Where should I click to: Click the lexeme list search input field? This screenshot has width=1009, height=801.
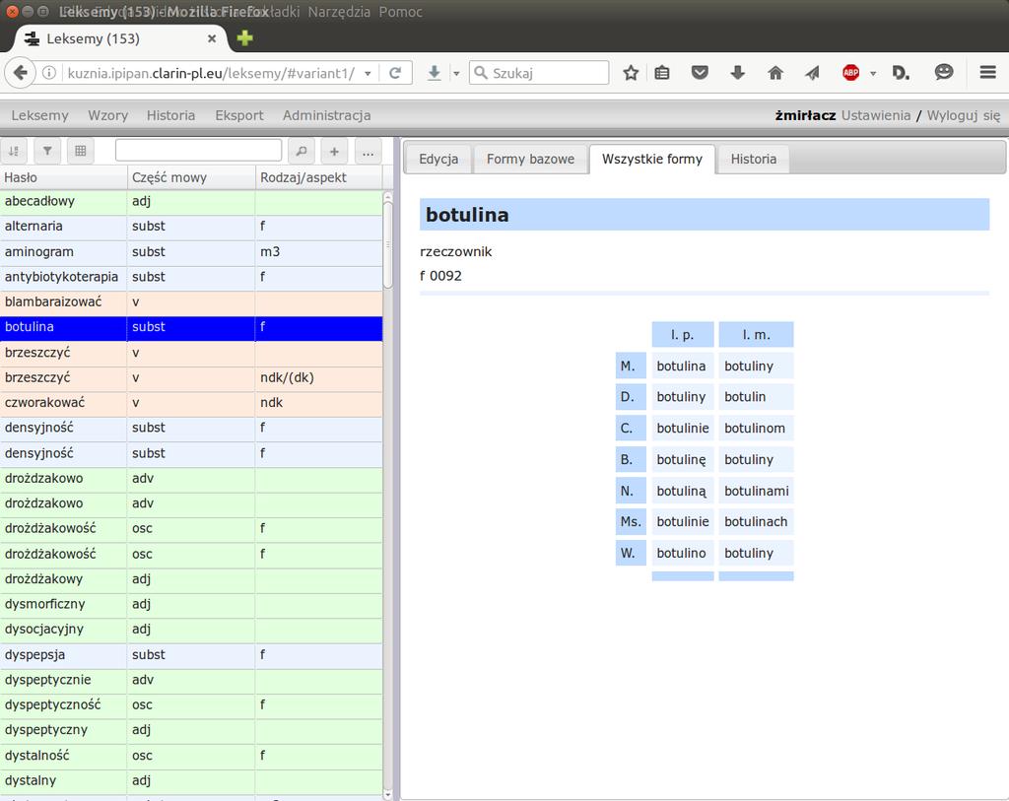pyautogui.click(x=198, y=151)
